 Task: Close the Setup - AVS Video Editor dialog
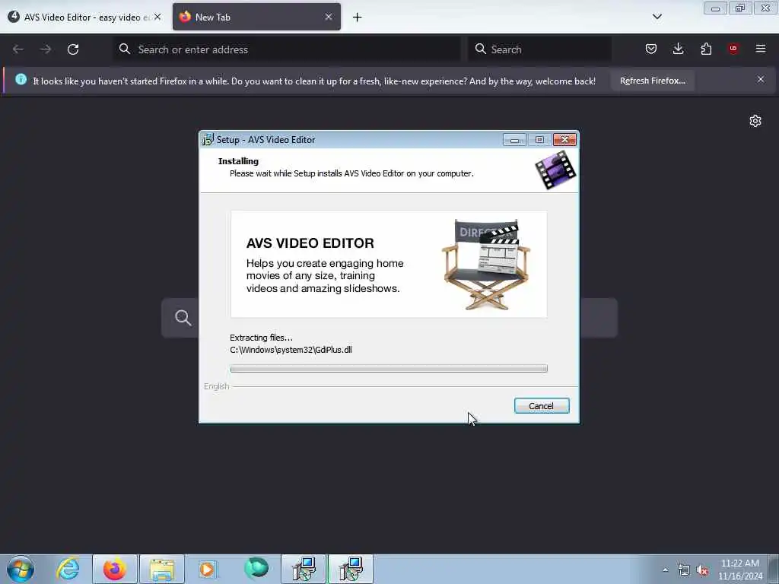565,140
